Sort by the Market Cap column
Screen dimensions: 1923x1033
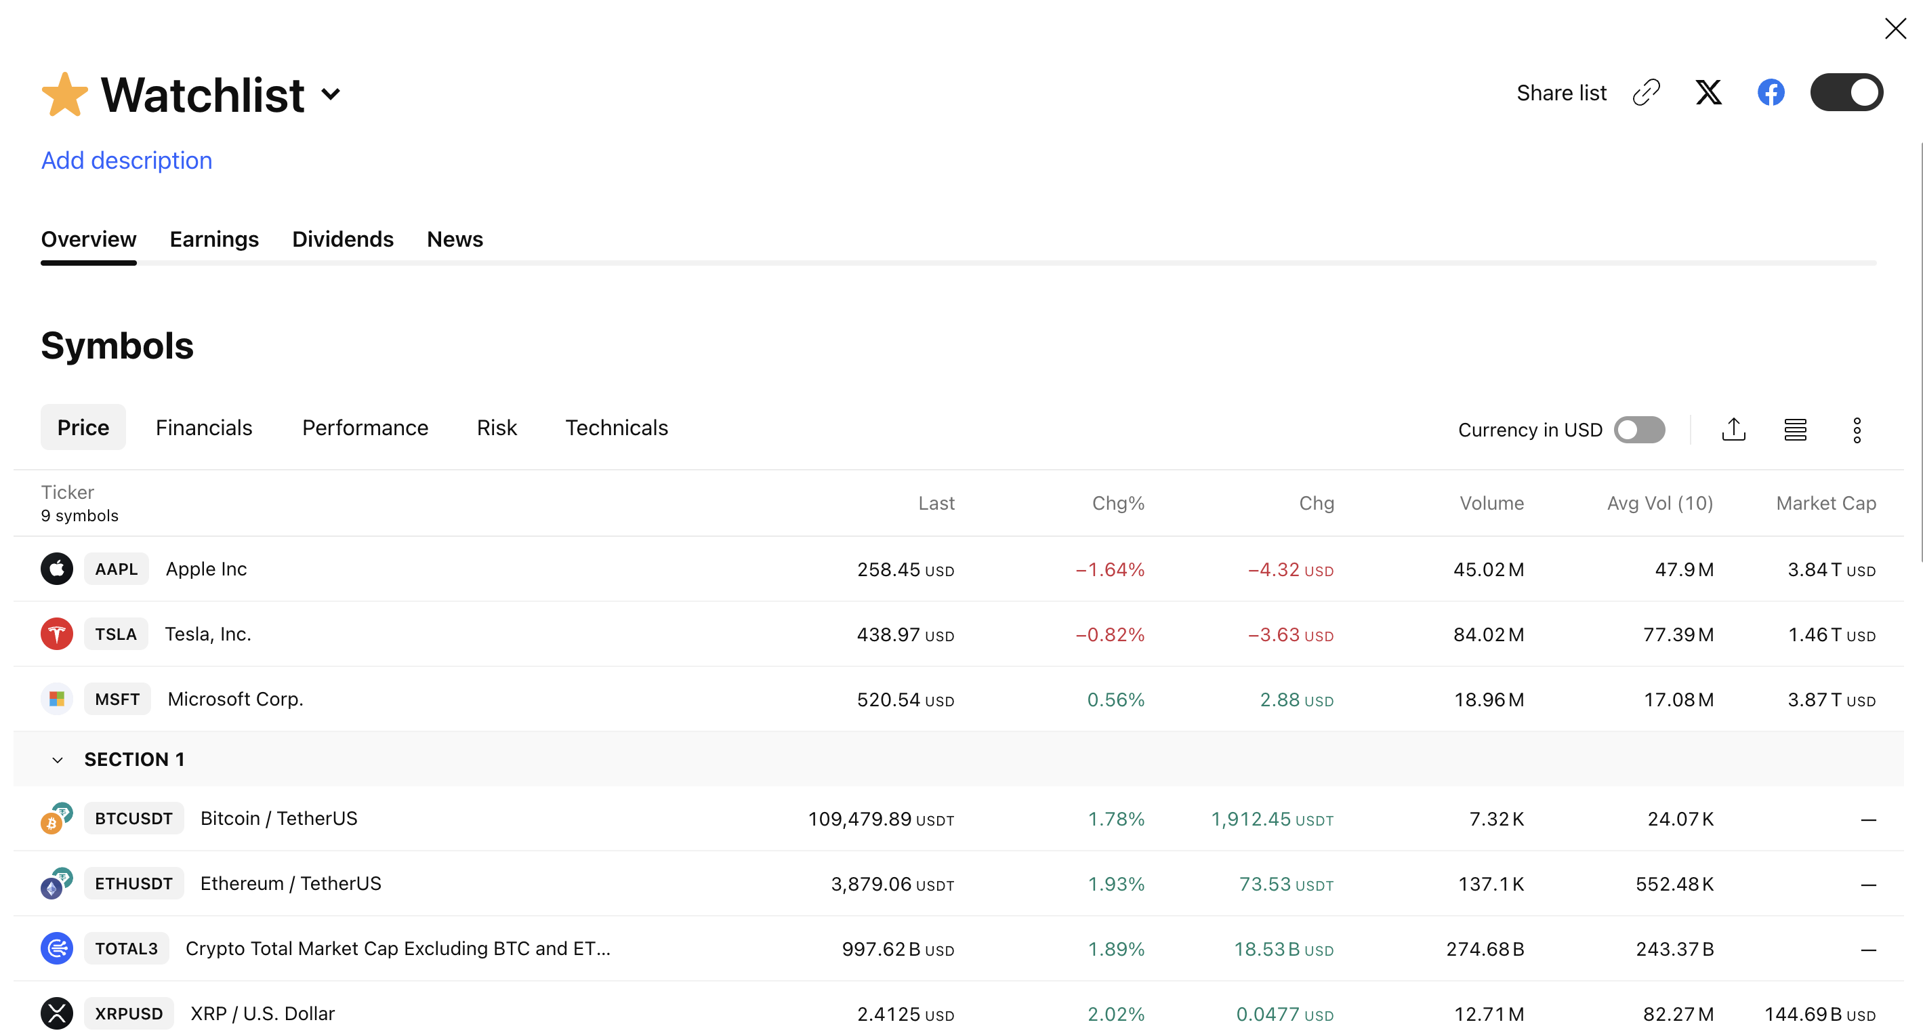click(x=1825, y=503)
